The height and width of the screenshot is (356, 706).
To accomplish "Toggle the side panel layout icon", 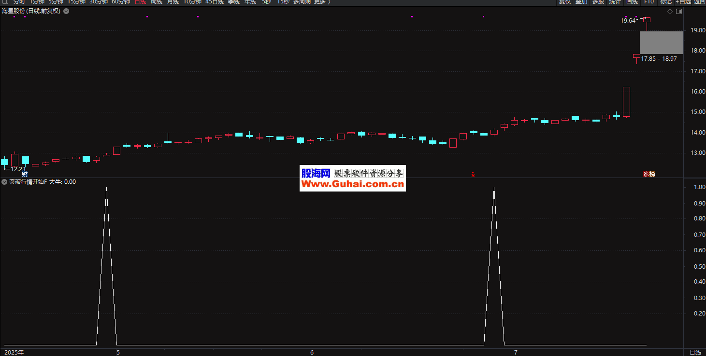I will pos(678,11).
